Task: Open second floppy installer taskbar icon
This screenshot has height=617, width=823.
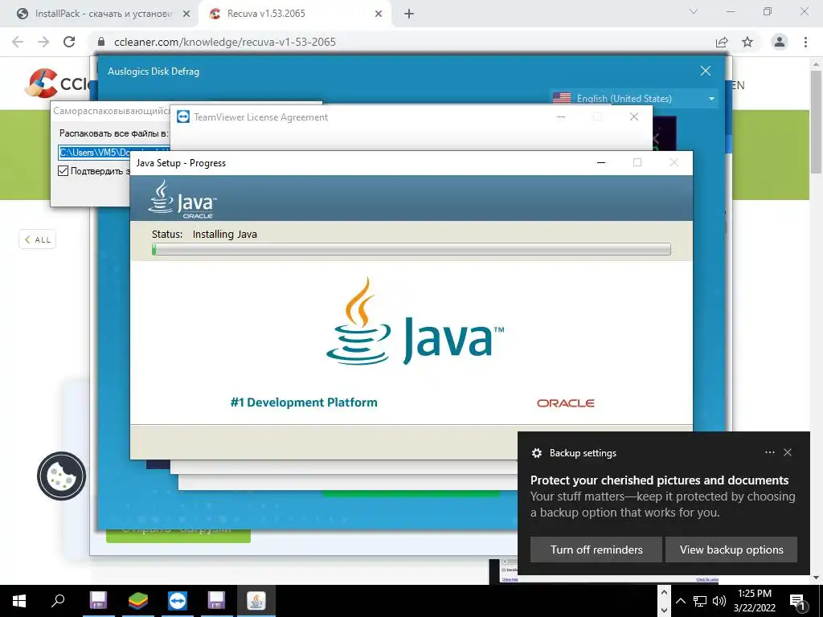Action: (216, 601)
